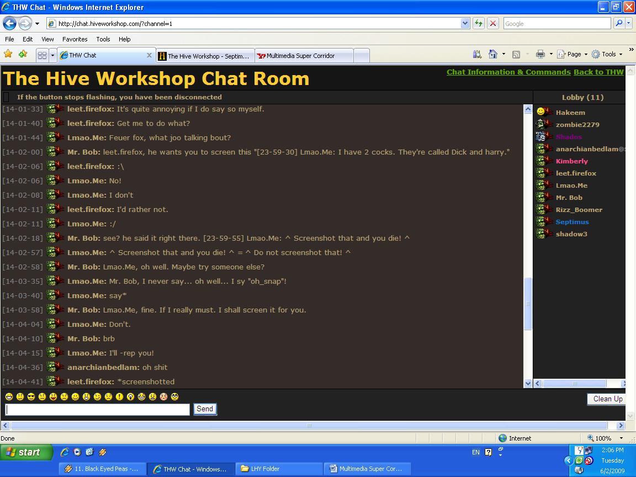636x477 pixels.
Task: Click the Stop red X button
Action: [x=493, y=24]
